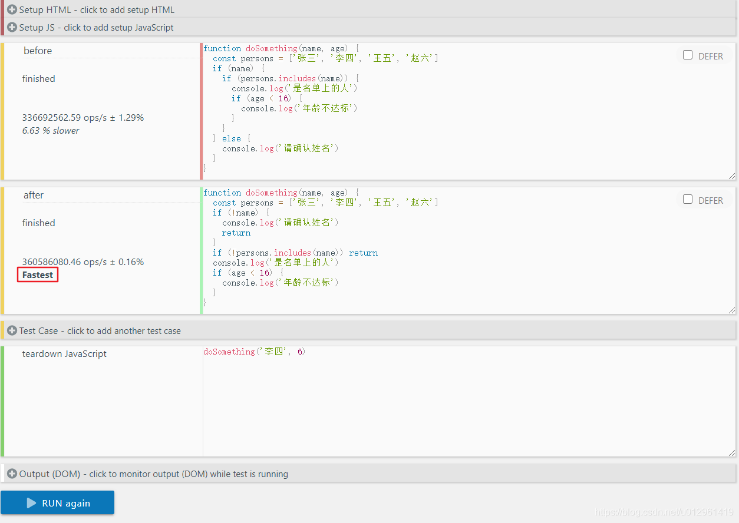739x523 pixels.
Task: Edit the 'after' test name field
Action: [111, 195]
